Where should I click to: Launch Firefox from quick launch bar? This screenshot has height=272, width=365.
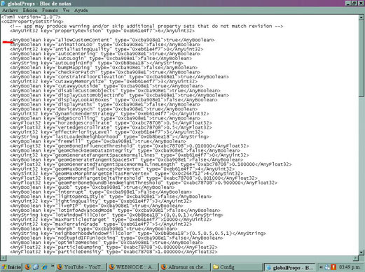tap(28, 267)
